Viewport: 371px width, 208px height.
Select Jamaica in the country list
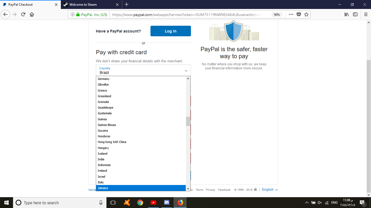[141, 188]
